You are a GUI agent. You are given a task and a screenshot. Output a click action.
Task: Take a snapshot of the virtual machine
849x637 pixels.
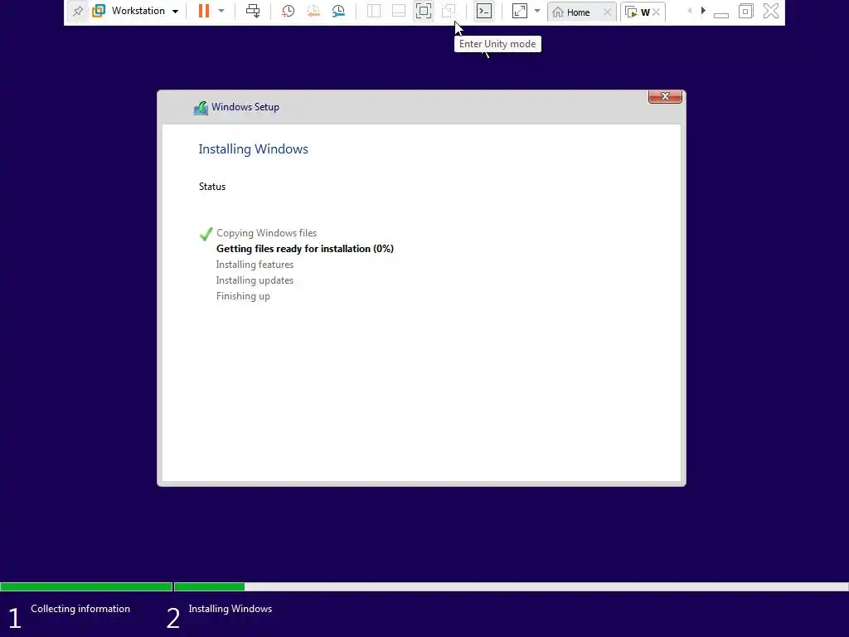pyautogui.click(x=288, y=11)
